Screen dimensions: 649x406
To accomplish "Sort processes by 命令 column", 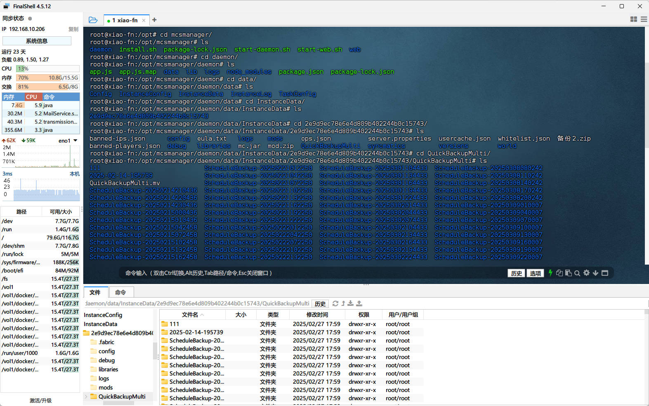I will tap(61, 97).
